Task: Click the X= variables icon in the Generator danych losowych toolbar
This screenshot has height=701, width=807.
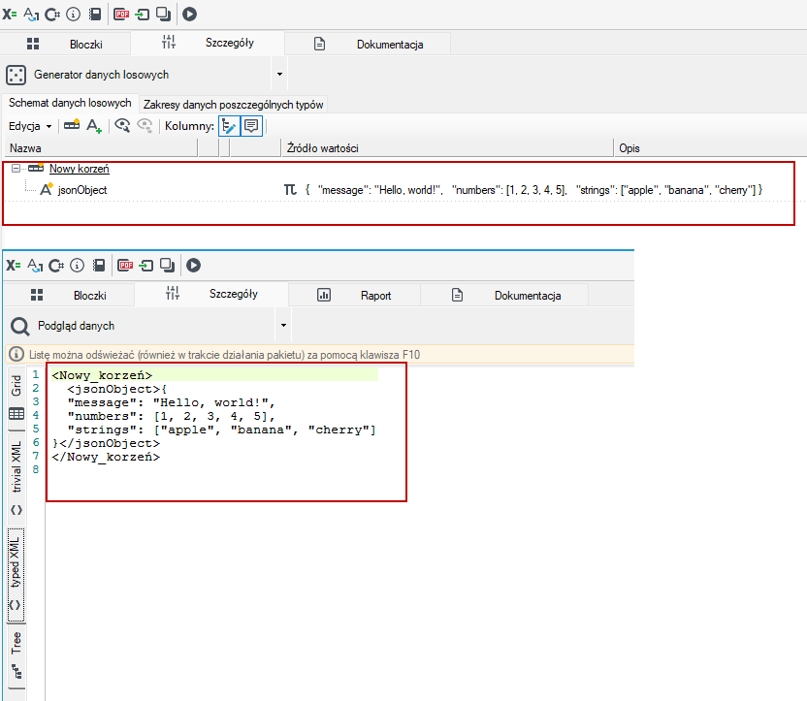Action: click(10, 14)
